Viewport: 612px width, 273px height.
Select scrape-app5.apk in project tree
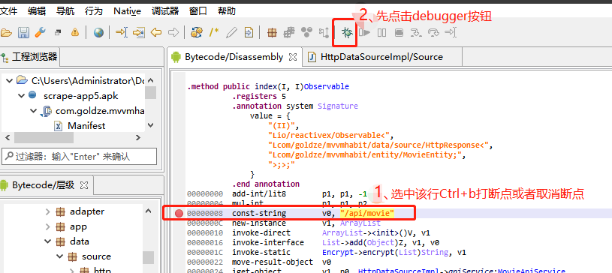[81, 95]
